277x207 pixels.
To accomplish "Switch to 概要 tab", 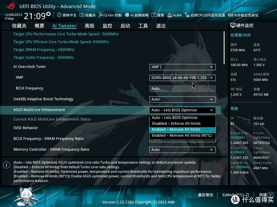I will 39,26.
